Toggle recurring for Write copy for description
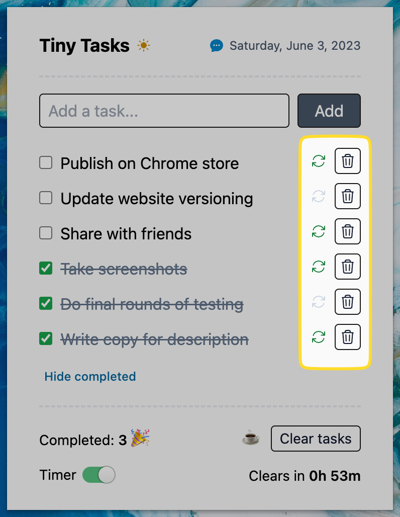The width and height of the screenshot is (400, 517). pos(318,337)
